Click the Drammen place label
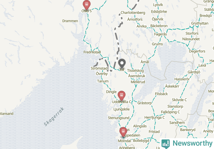 pos(70,21)
